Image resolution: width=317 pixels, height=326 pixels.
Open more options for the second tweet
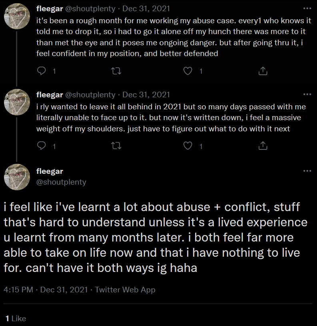(307, 95)
